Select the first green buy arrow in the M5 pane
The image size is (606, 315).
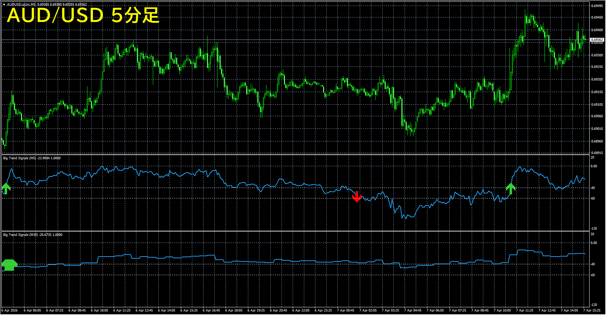click(6, 188)
